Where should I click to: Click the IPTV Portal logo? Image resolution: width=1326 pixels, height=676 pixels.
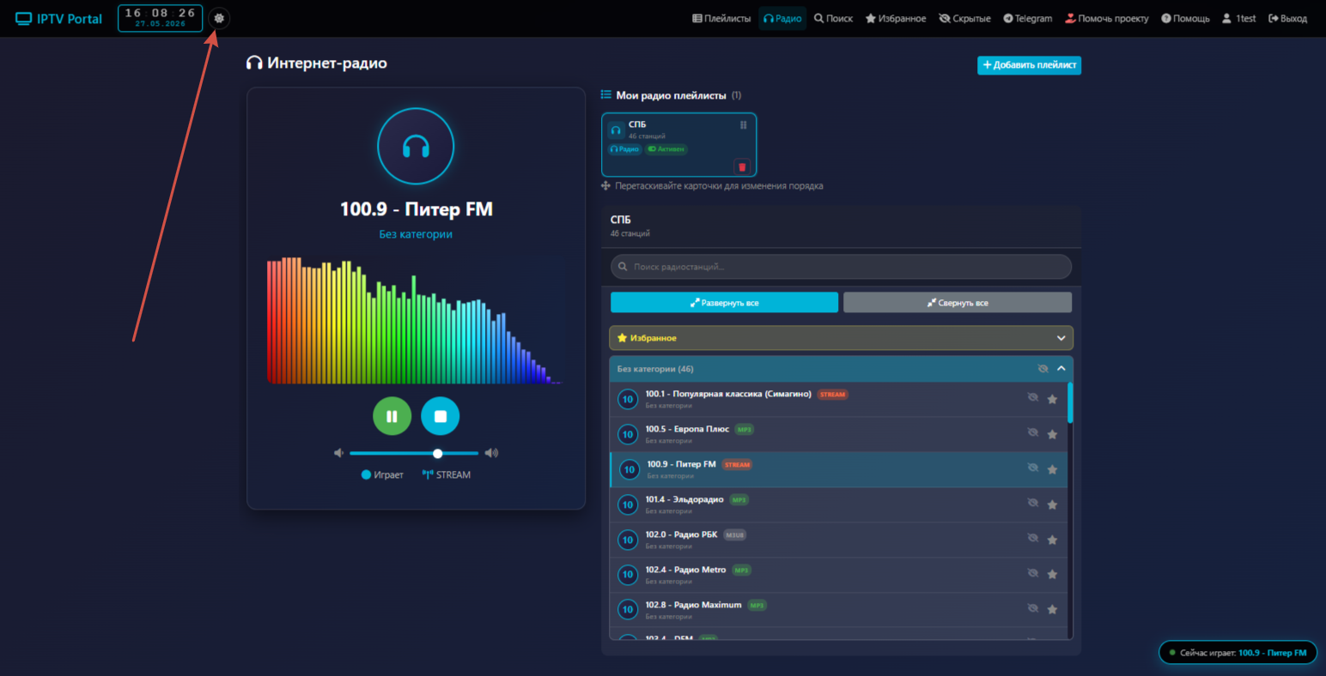point(58,19)
